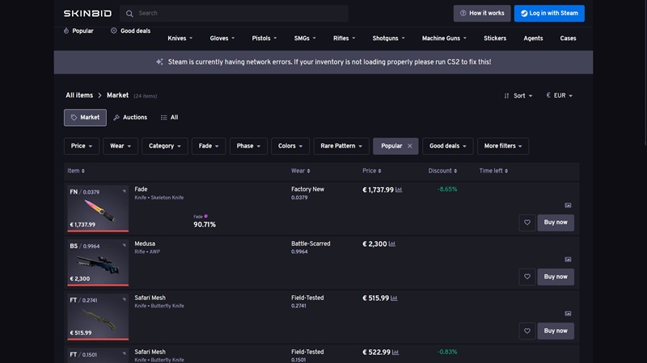The height and width of the screenshot is (363, 647).
Task: View screenshot icon for Safari Mesh € 515.99
Action: pos(568,314)
